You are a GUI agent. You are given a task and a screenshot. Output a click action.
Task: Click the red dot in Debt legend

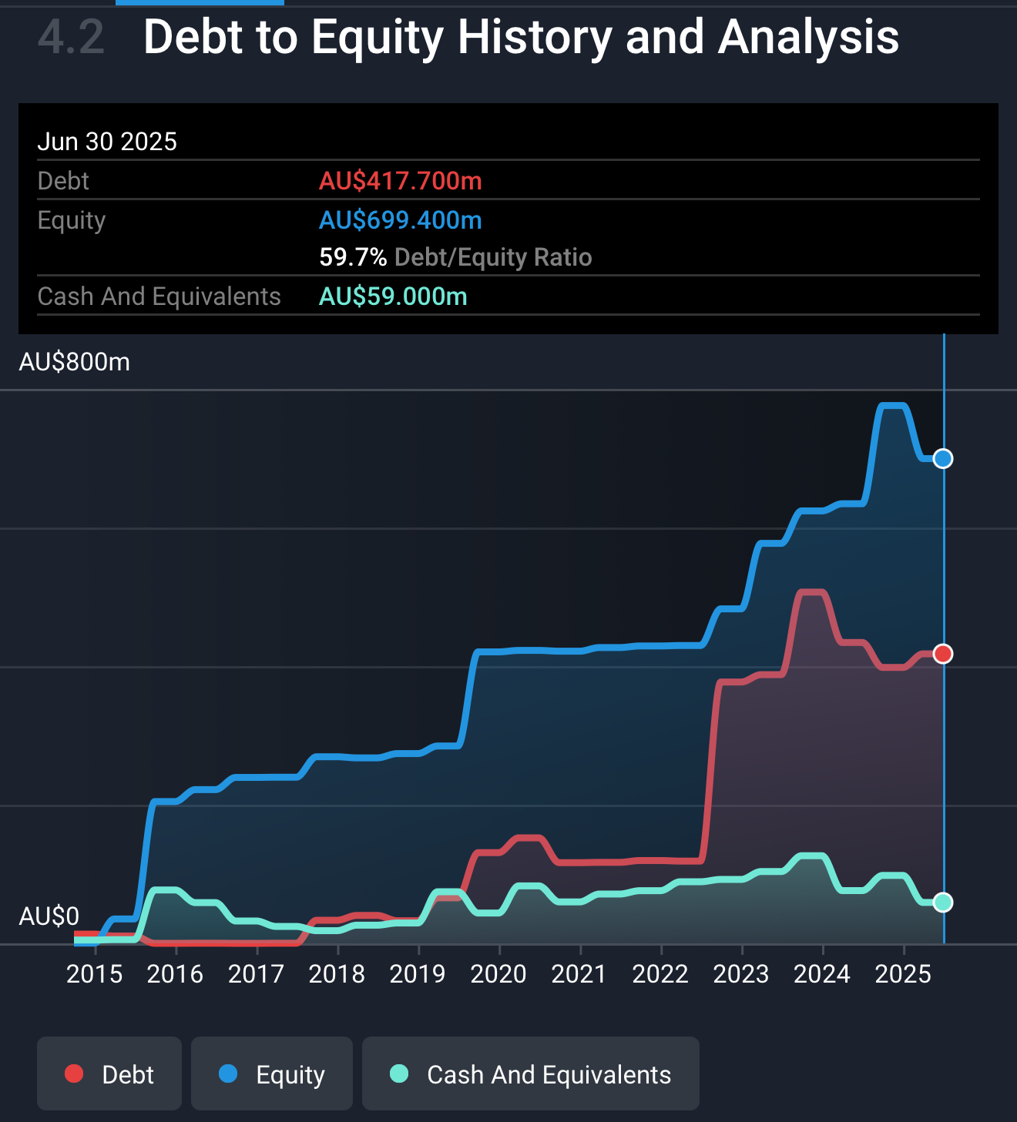[74, 1073]
